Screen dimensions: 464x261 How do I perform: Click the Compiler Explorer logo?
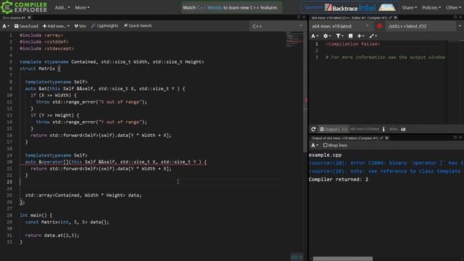point(24,7)
